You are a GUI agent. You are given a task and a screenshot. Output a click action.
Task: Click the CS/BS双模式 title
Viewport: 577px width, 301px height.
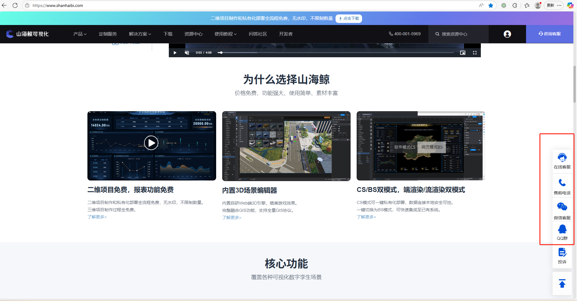click(x=411, y=190)
